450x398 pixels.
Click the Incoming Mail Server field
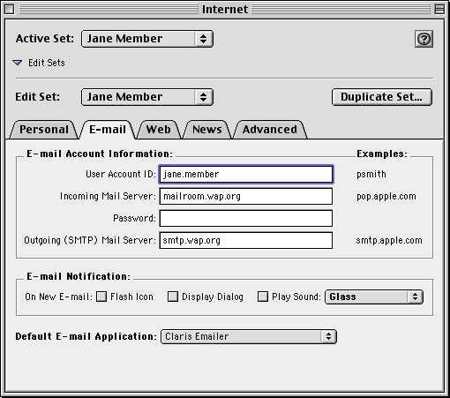point(246,196)
